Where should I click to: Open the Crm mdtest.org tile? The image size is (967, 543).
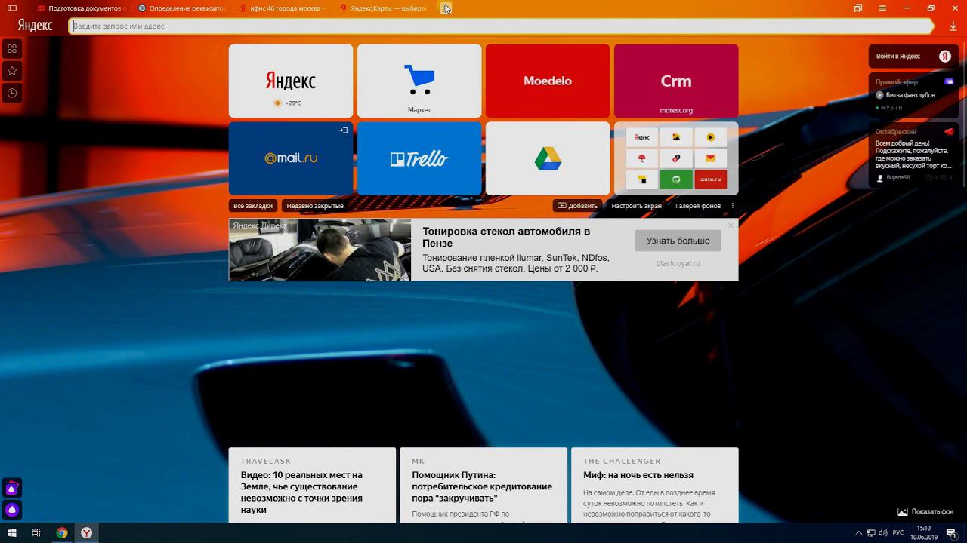tap(676, 81)
